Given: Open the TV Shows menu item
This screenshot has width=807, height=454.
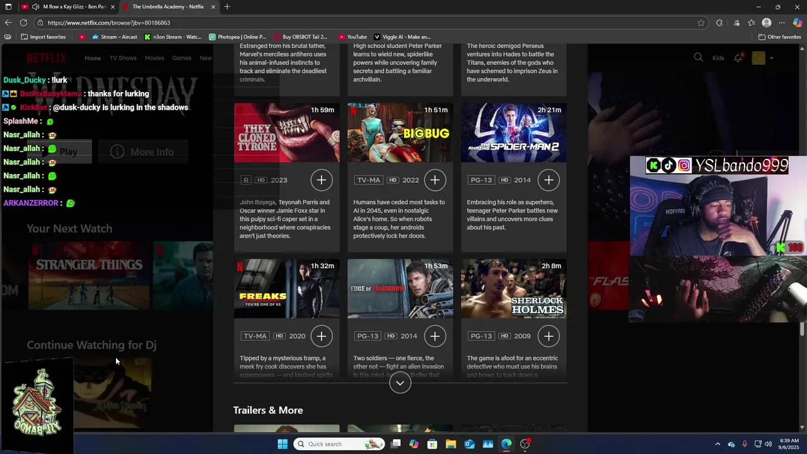Looking at the screenshot, I should 123,58.
